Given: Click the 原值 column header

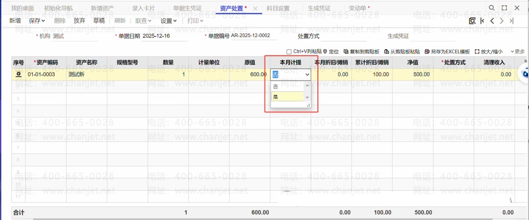Looking at the screenshot, I should click(x=250, y=62).
